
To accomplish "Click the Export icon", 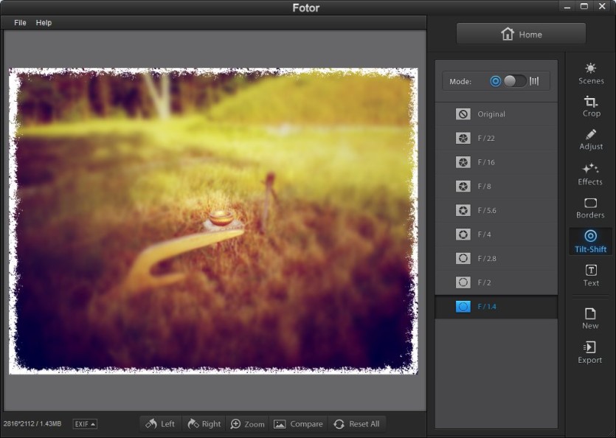I will [x=589, y=347].
